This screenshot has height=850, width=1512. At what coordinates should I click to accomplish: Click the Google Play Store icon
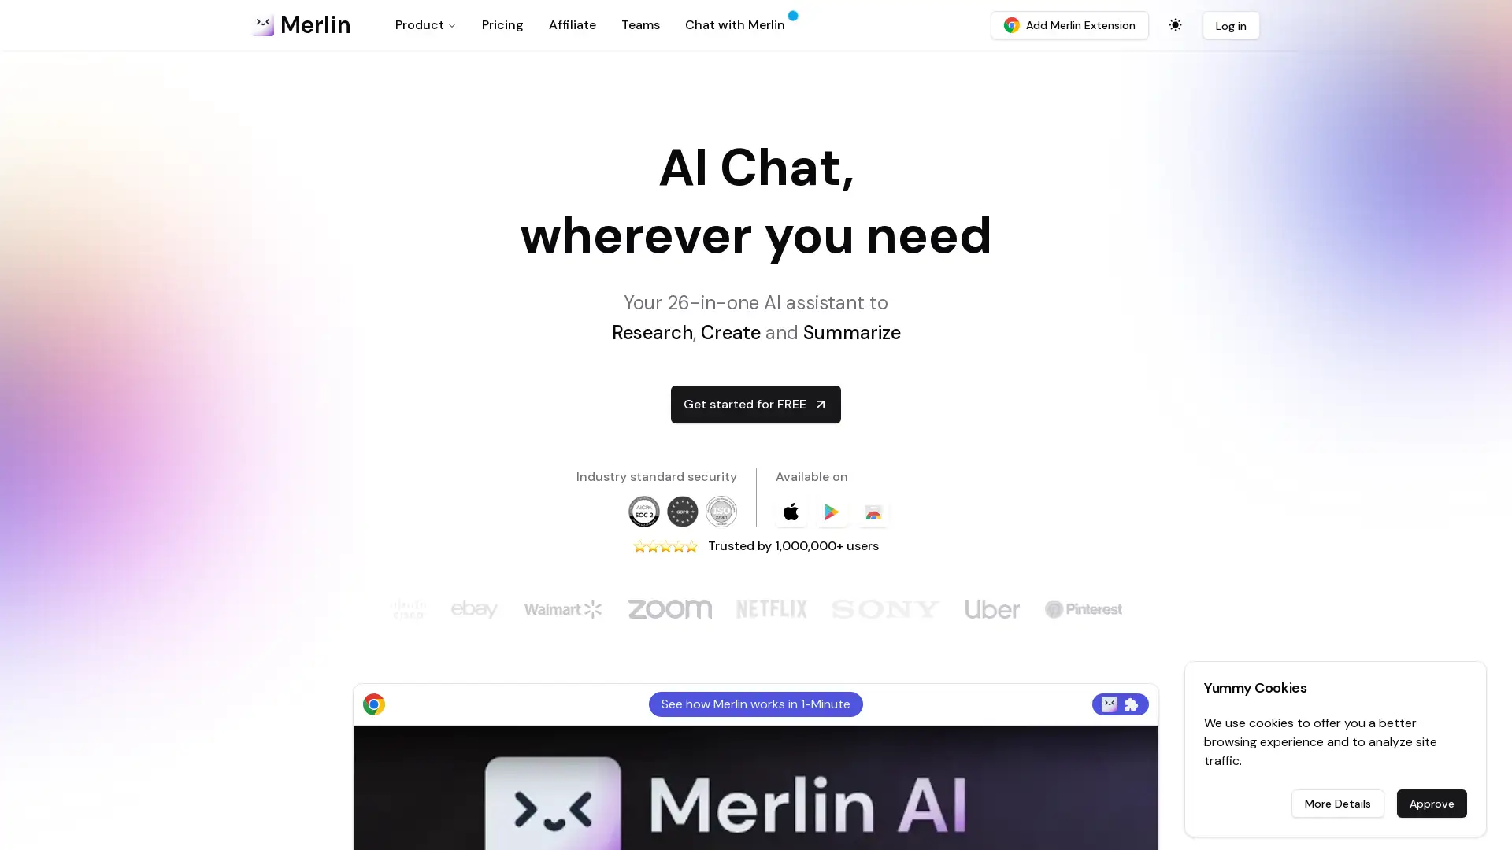[x=831, y=511]
